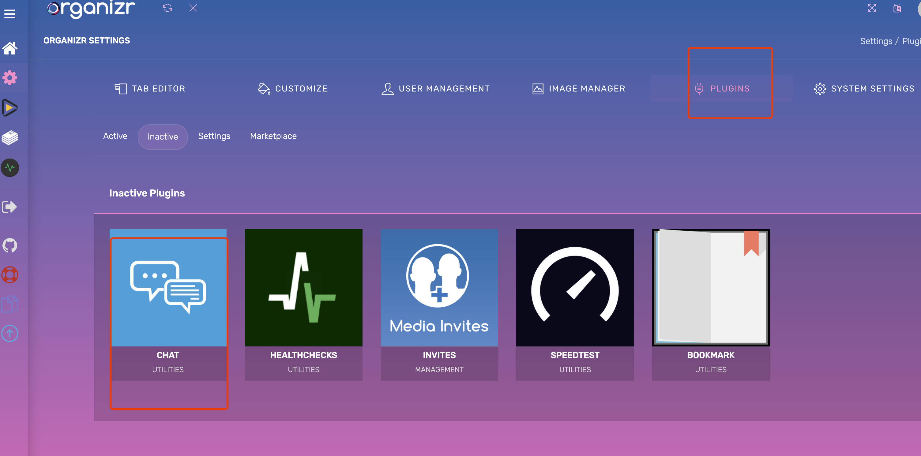Select the Marketplace sub-tab

[273, 136]
